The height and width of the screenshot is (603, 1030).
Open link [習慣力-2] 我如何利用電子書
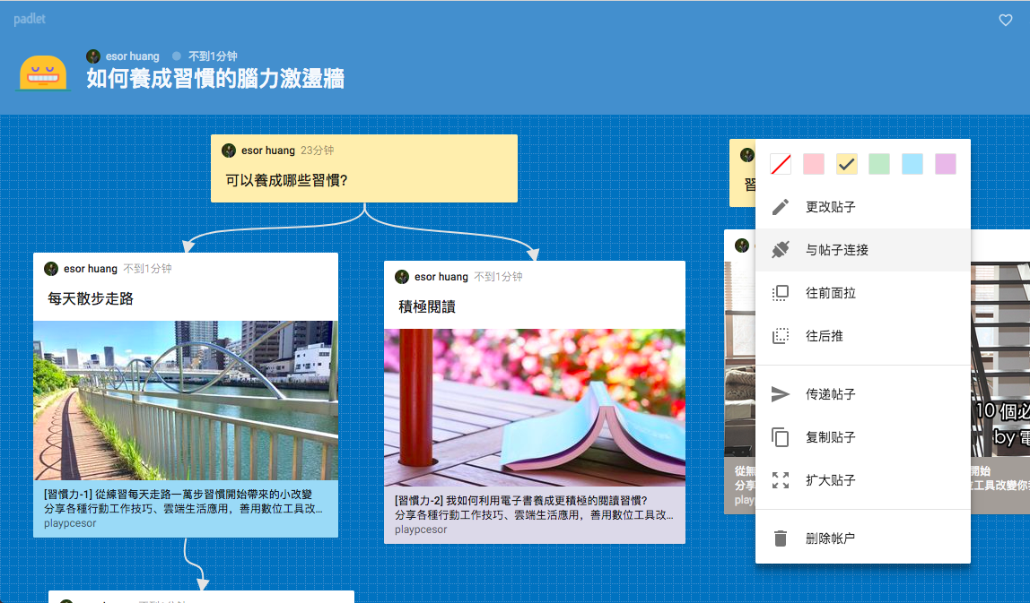click(x=521, y=501)
